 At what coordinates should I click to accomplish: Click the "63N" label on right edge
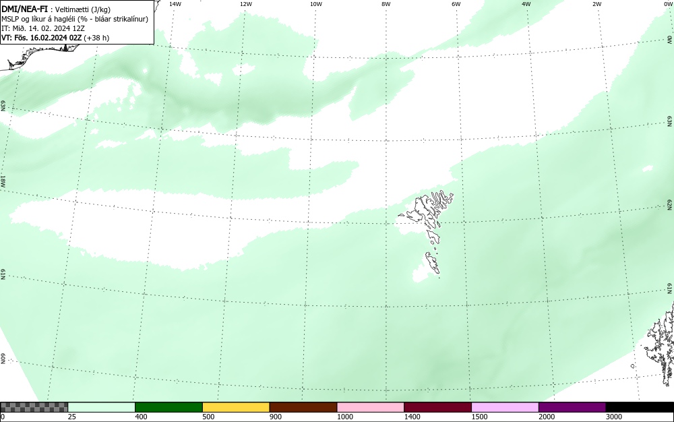670,121
